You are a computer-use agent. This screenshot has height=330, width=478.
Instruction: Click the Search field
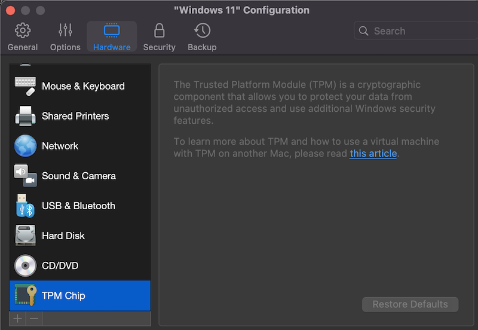pos(418,31)
